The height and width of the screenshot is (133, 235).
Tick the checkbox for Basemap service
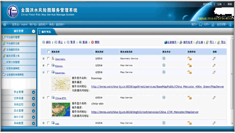[x=48, y=72]
